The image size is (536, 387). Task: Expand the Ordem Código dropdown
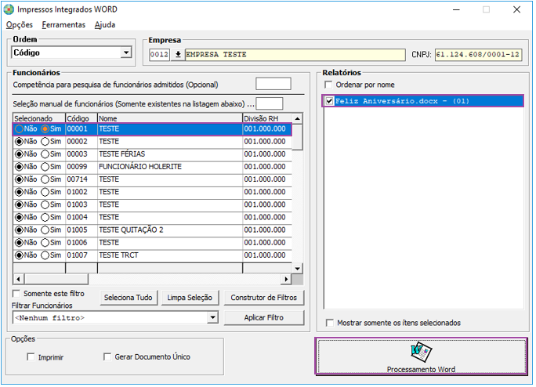[x=127, y=53]
